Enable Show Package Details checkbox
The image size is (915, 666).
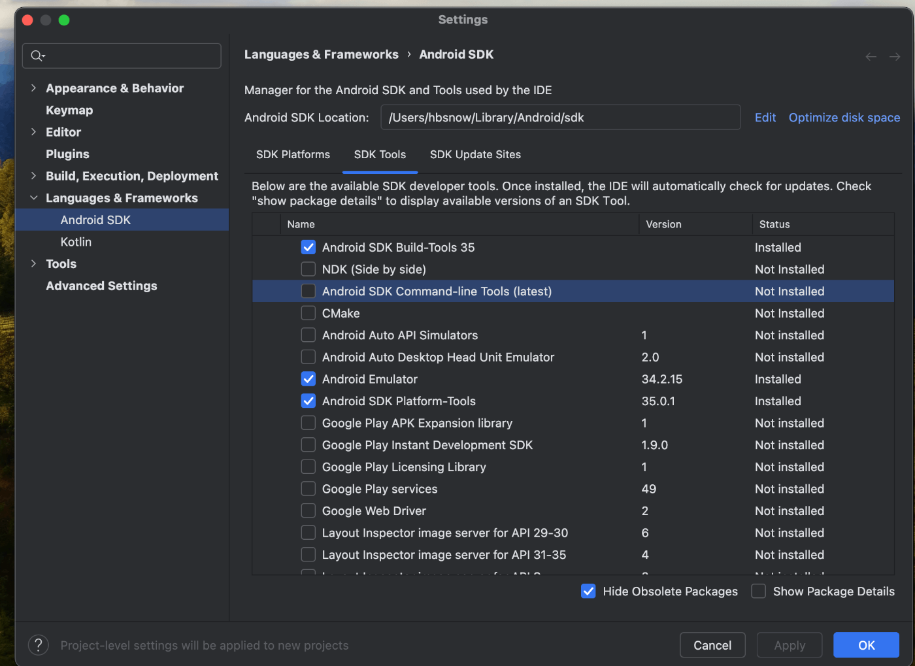(758, 591)
